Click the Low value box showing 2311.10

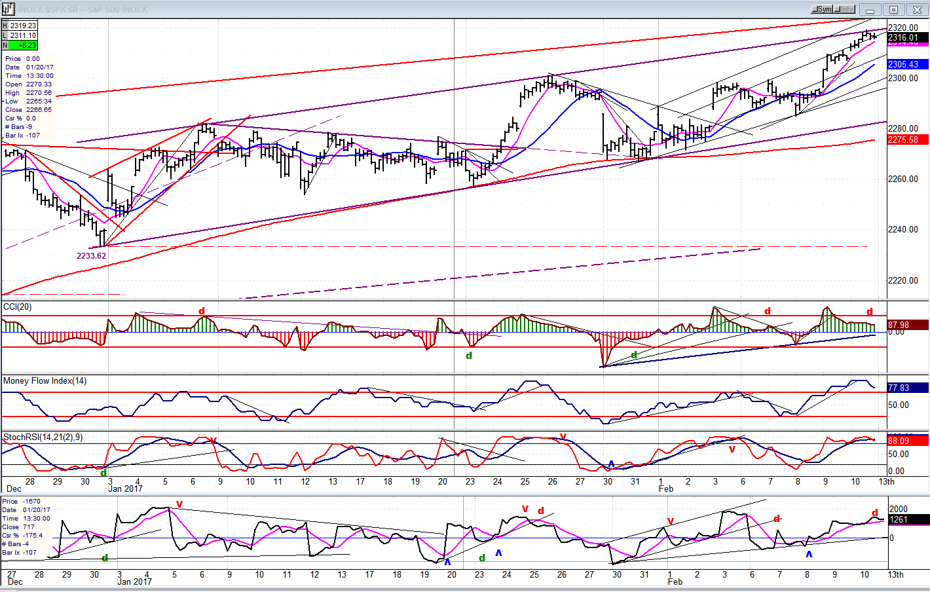(20, 35)
